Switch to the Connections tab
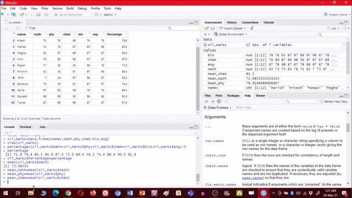 [x=250, y=23]
